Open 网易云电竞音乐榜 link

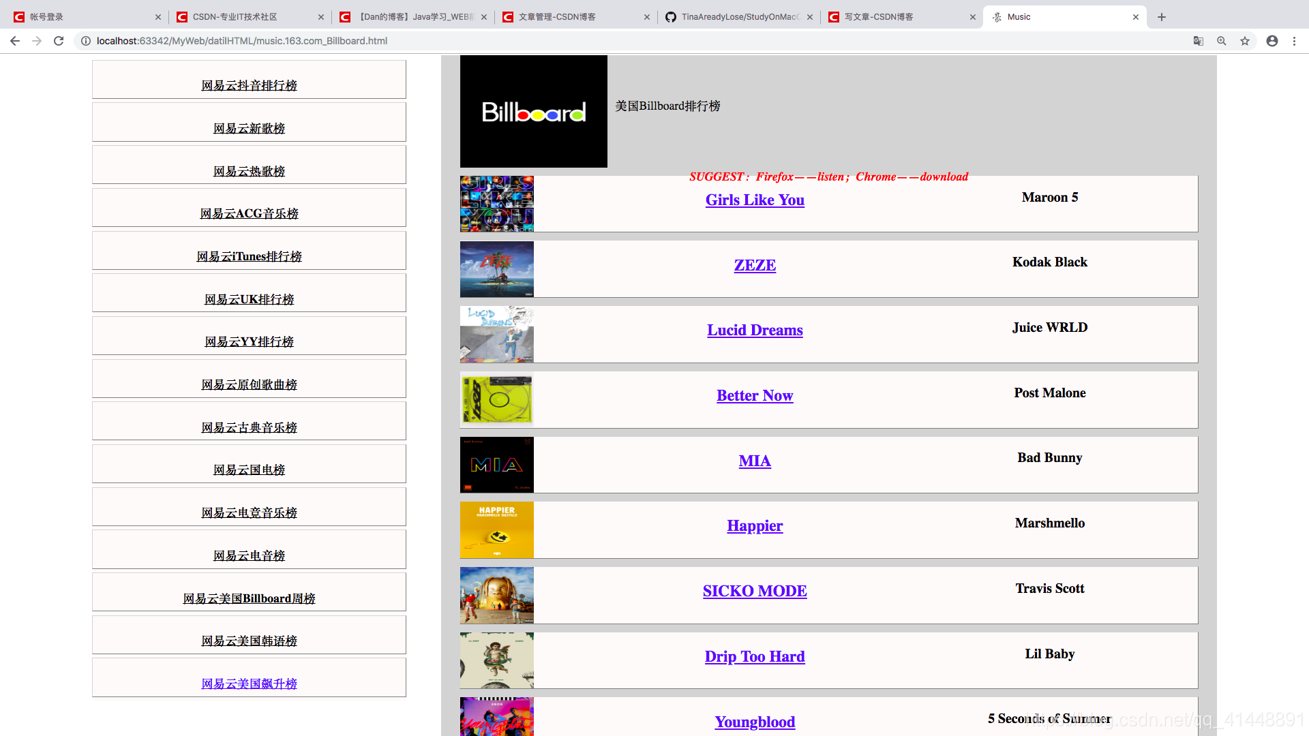click(x=249, y=512)
